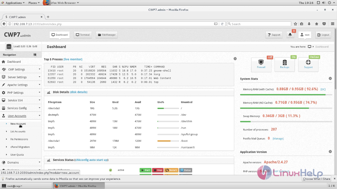Open Firefox downloads arrow icon
Viewport: 337px width, 189px height.
[309, 24]
